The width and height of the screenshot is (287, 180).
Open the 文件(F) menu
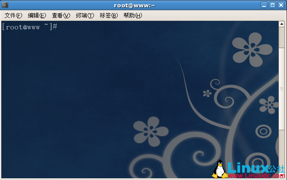coord(13,16)
